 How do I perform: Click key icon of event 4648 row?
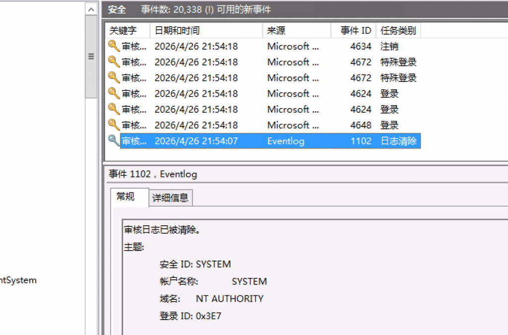coord(114,125)
